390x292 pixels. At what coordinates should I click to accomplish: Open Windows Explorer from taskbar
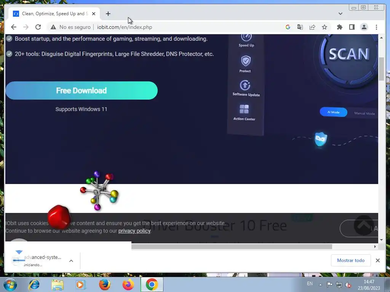[x=58, y=284]
